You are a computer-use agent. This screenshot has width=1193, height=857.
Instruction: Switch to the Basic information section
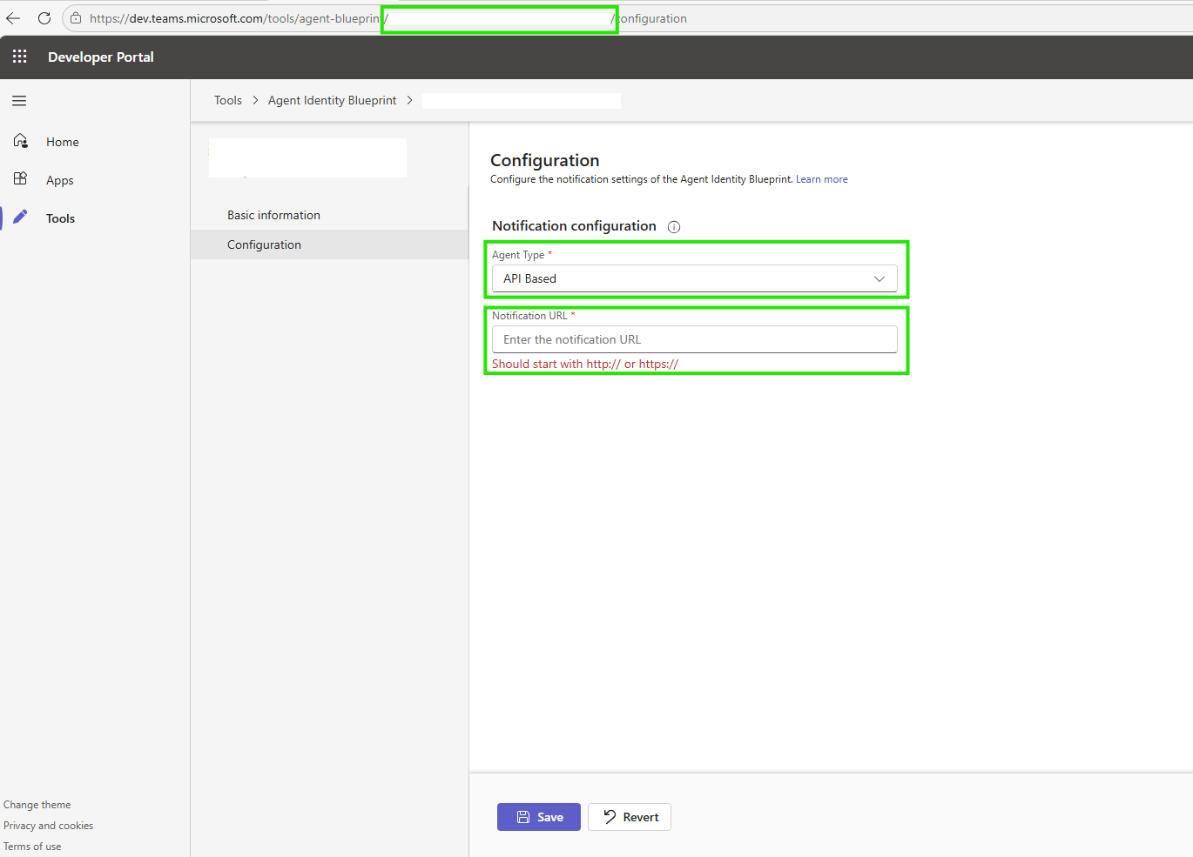pos(273,214)
